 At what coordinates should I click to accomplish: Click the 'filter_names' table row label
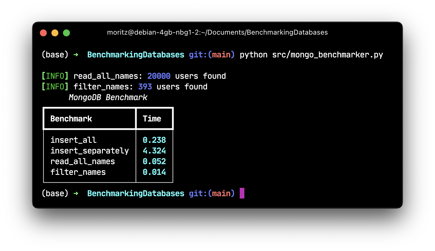78,172
